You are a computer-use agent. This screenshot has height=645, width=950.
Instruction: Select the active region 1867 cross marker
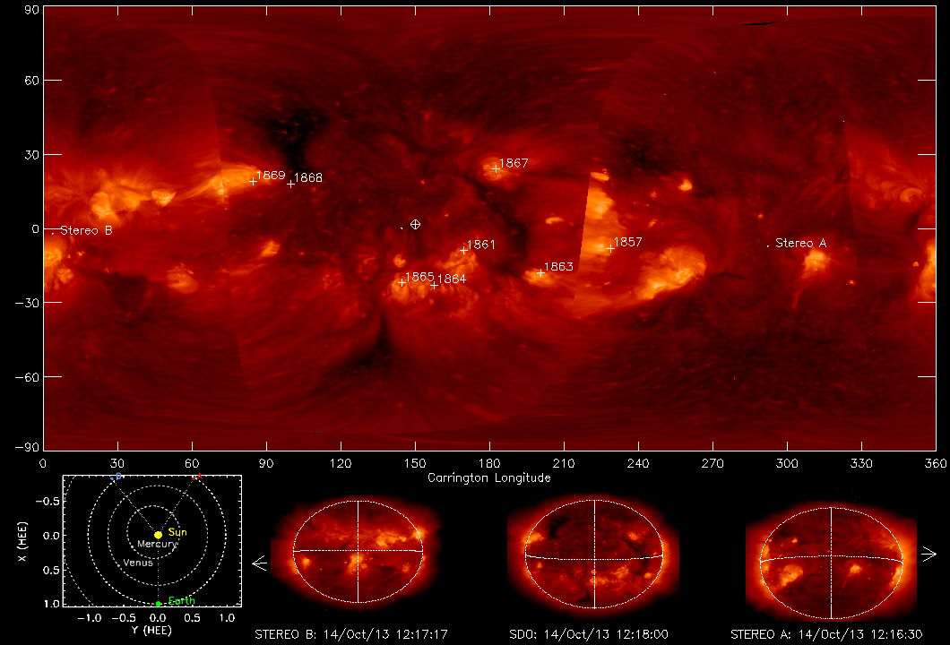(x=496, y=168)
